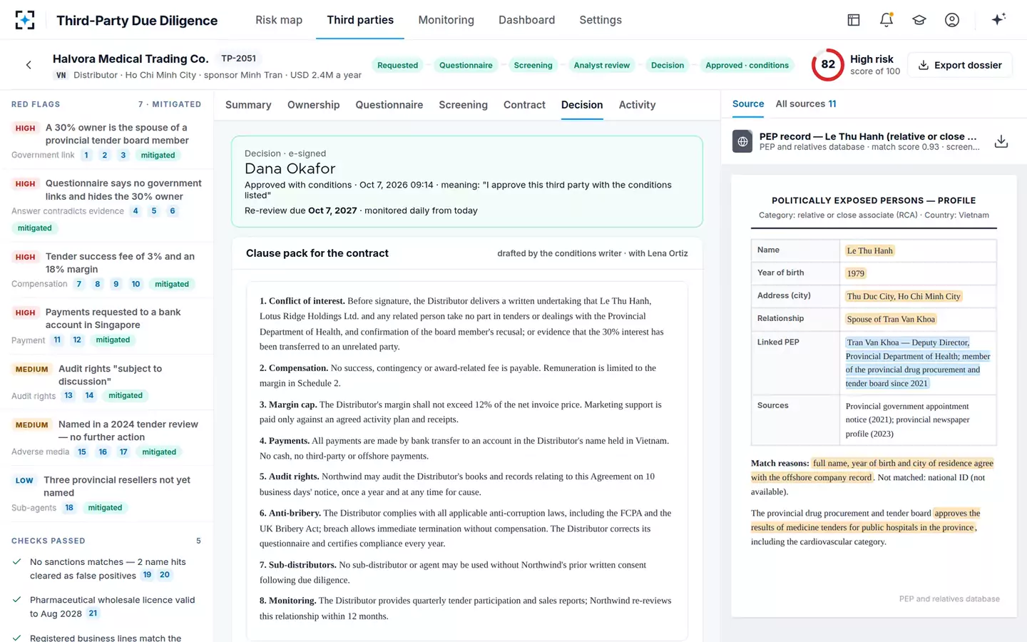Open source reference 1 under Government link

[86, 156]
